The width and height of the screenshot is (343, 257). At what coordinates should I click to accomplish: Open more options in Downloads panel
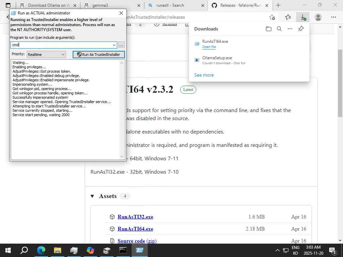coord(290,29)
